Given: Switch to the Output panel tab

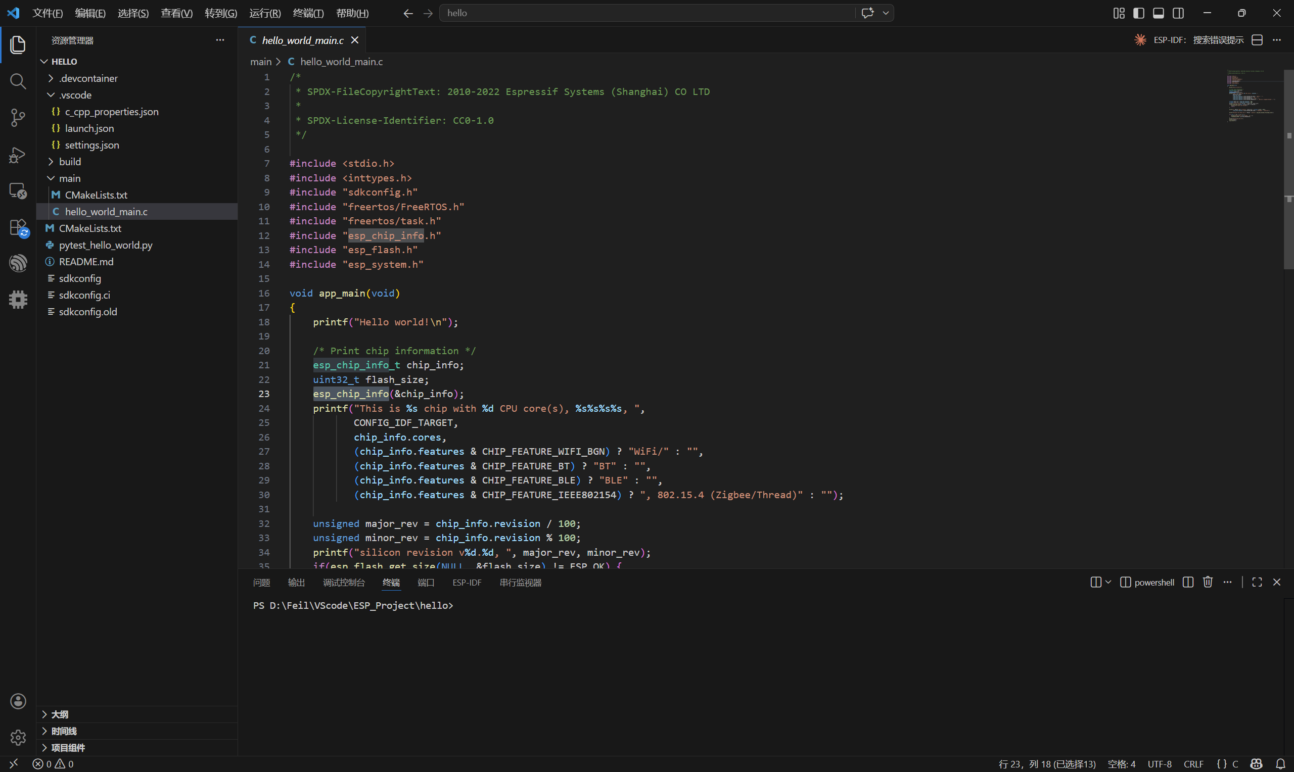Looking at the screenshot, I should [296, 582].
